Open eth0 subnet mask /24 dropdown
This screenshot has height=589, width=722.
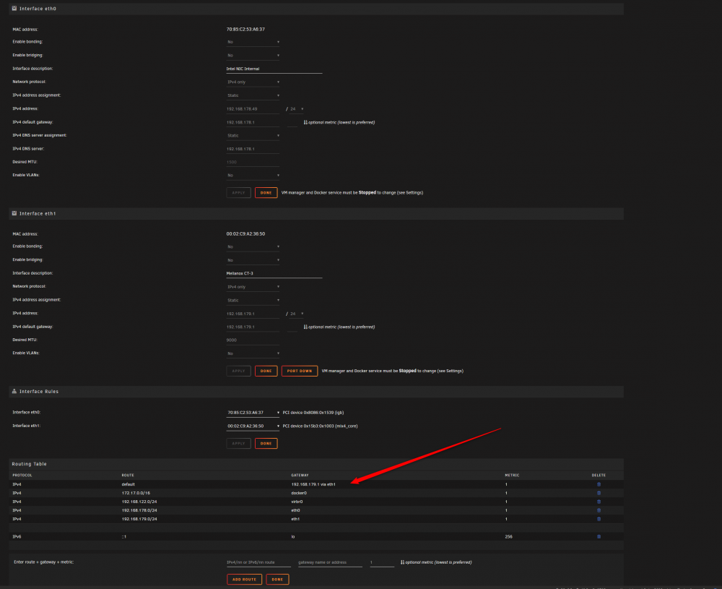coord(297,109)
